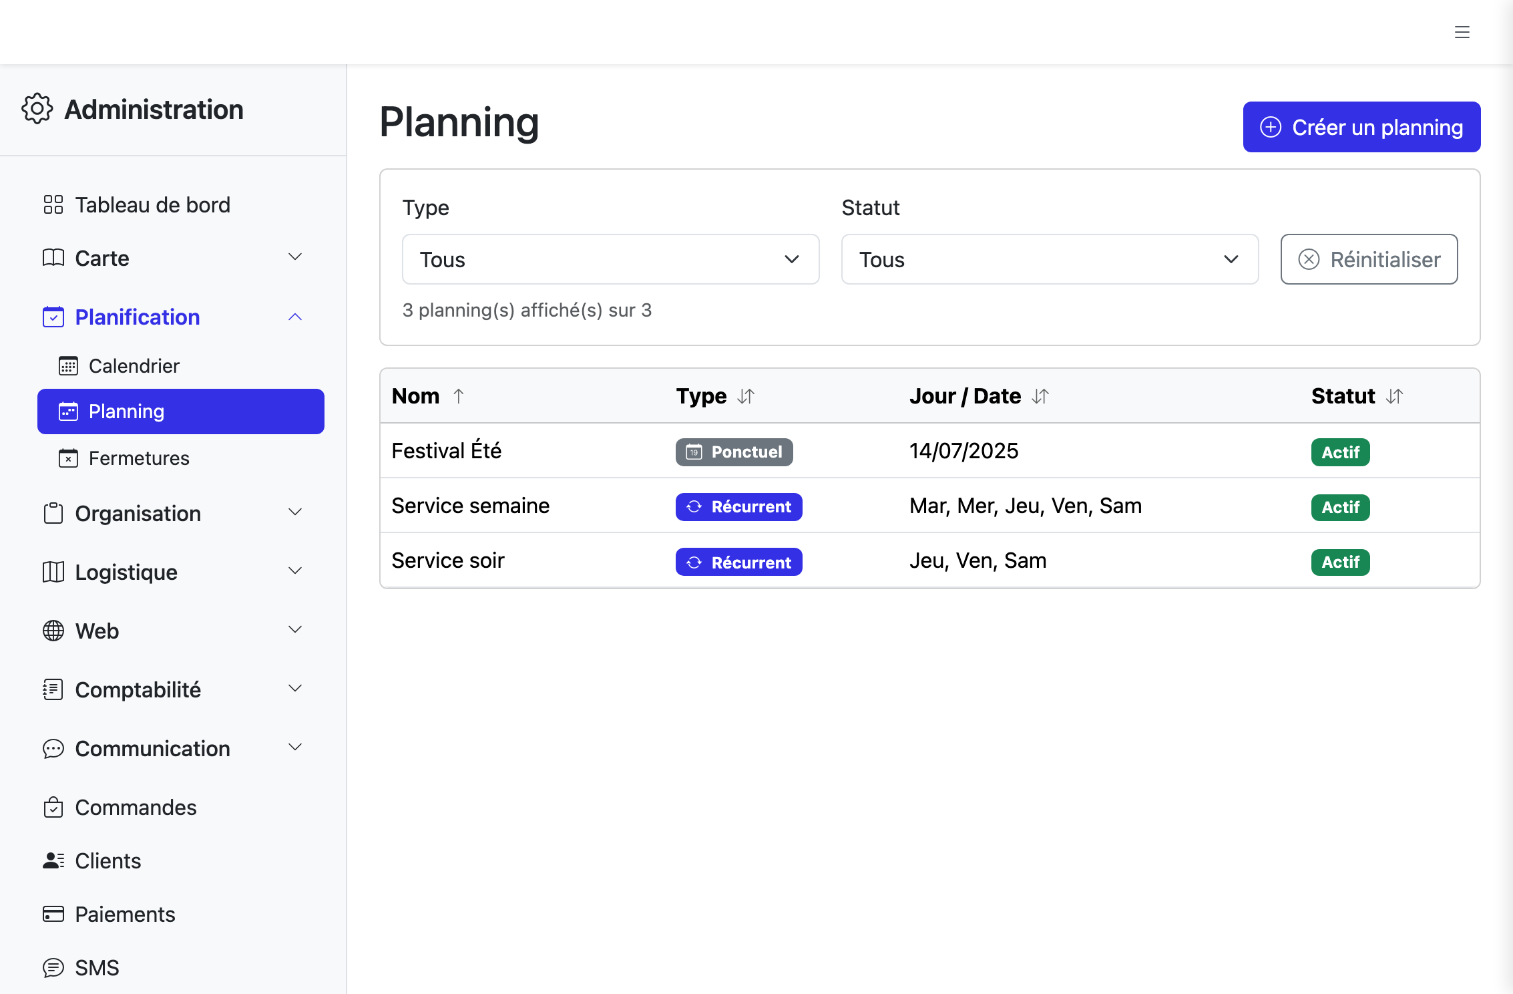The width and height of the screenshot is (1513, 994).
Task: Click the Web globe icon
Action: tap(53, 631)
